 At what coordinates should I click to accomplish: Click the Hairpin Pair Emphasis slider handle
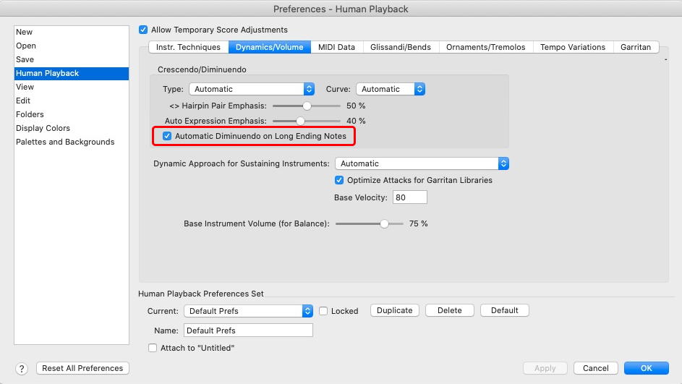pos(307,106)
